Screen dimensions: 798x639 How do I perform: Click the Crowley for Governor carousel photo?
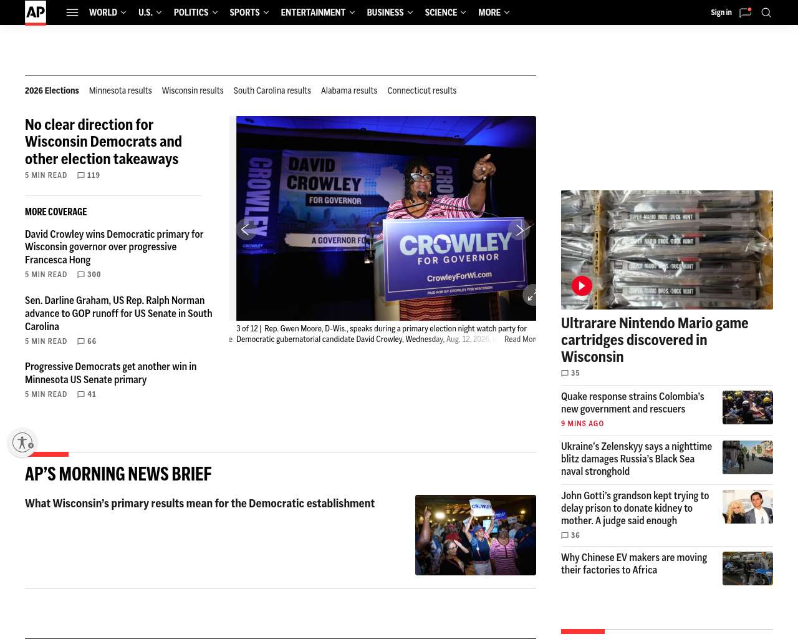click(x=386, y=218)
